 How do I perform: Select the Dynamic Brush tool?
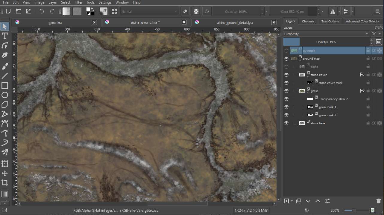coord(5,143)
